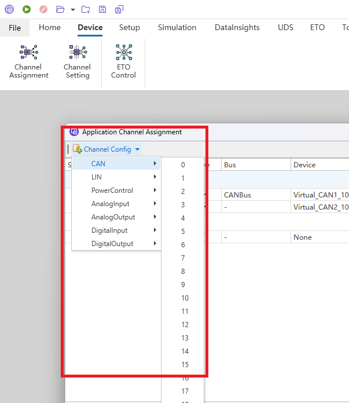
Task: Expand the LIN submenu
Action: (x=116, y=177)
